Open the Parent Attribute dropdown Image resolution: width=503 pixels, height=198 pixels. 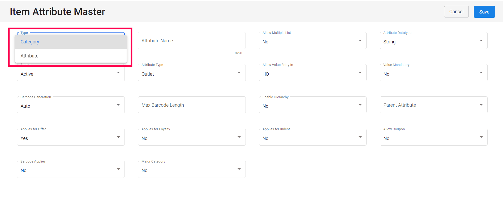(x=433, y=105)
